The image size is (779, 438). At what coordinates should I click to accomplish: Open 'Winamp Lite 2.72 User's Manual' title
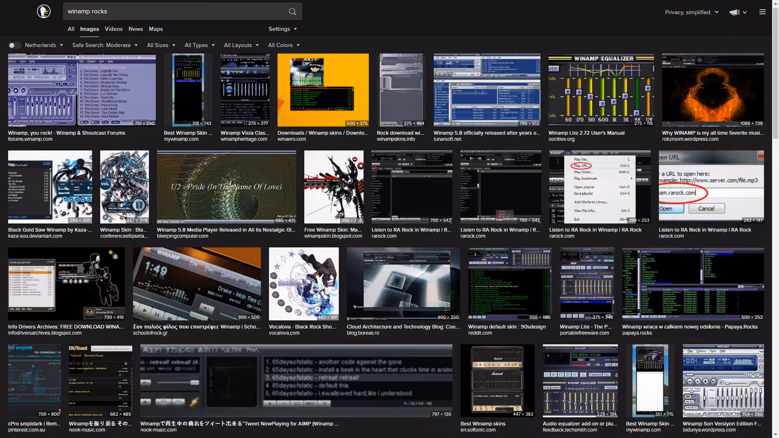(x=586, y=133)
